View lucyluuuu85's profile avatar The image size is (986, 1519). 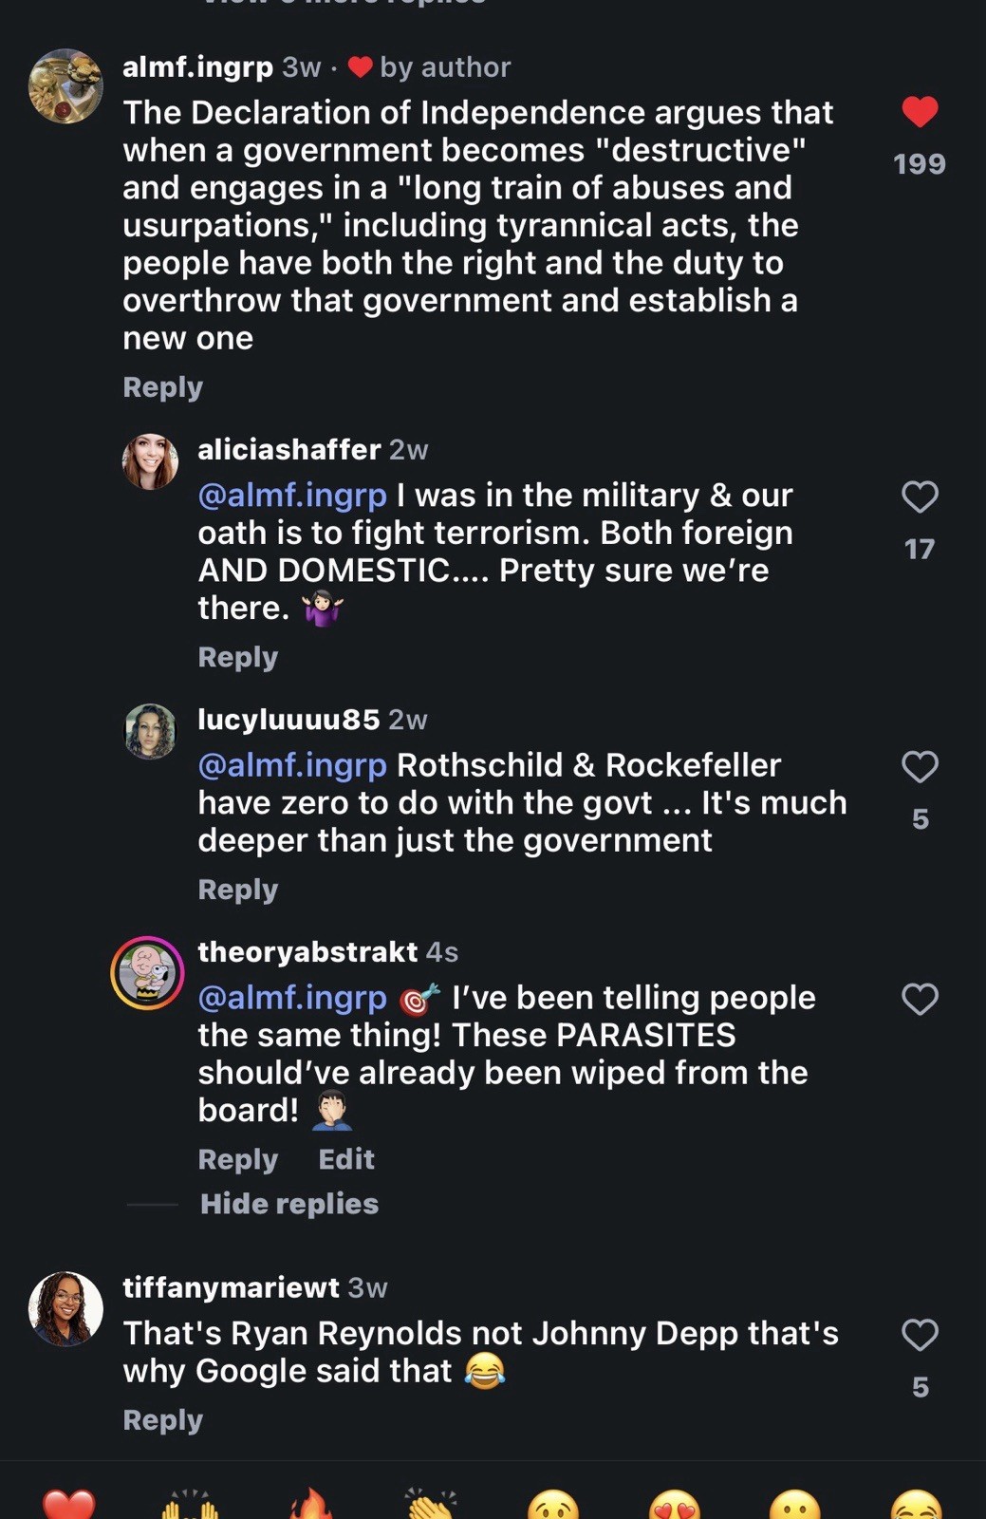150,731
